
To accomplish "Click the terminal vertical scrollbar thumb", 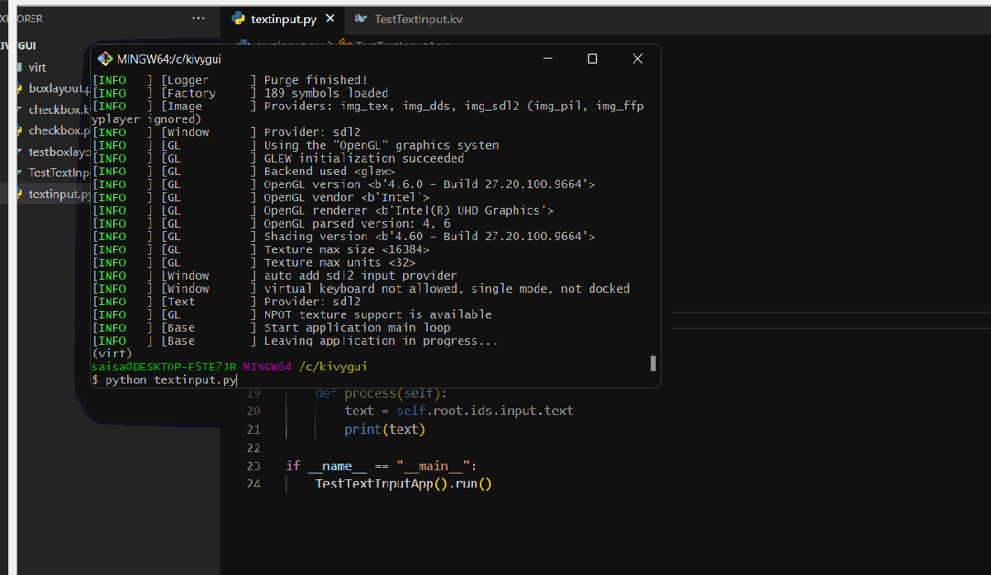I will click(653, 364).
